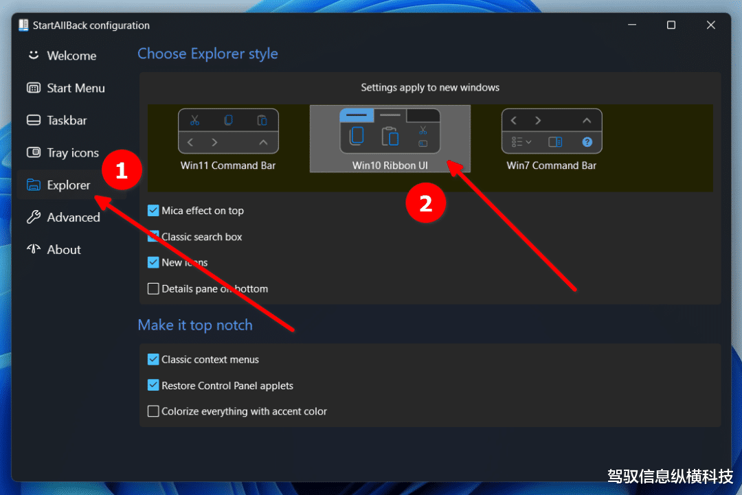Click the Settings apply to new windows text
This screenshot has height=495, width=742.
[430, 87]
